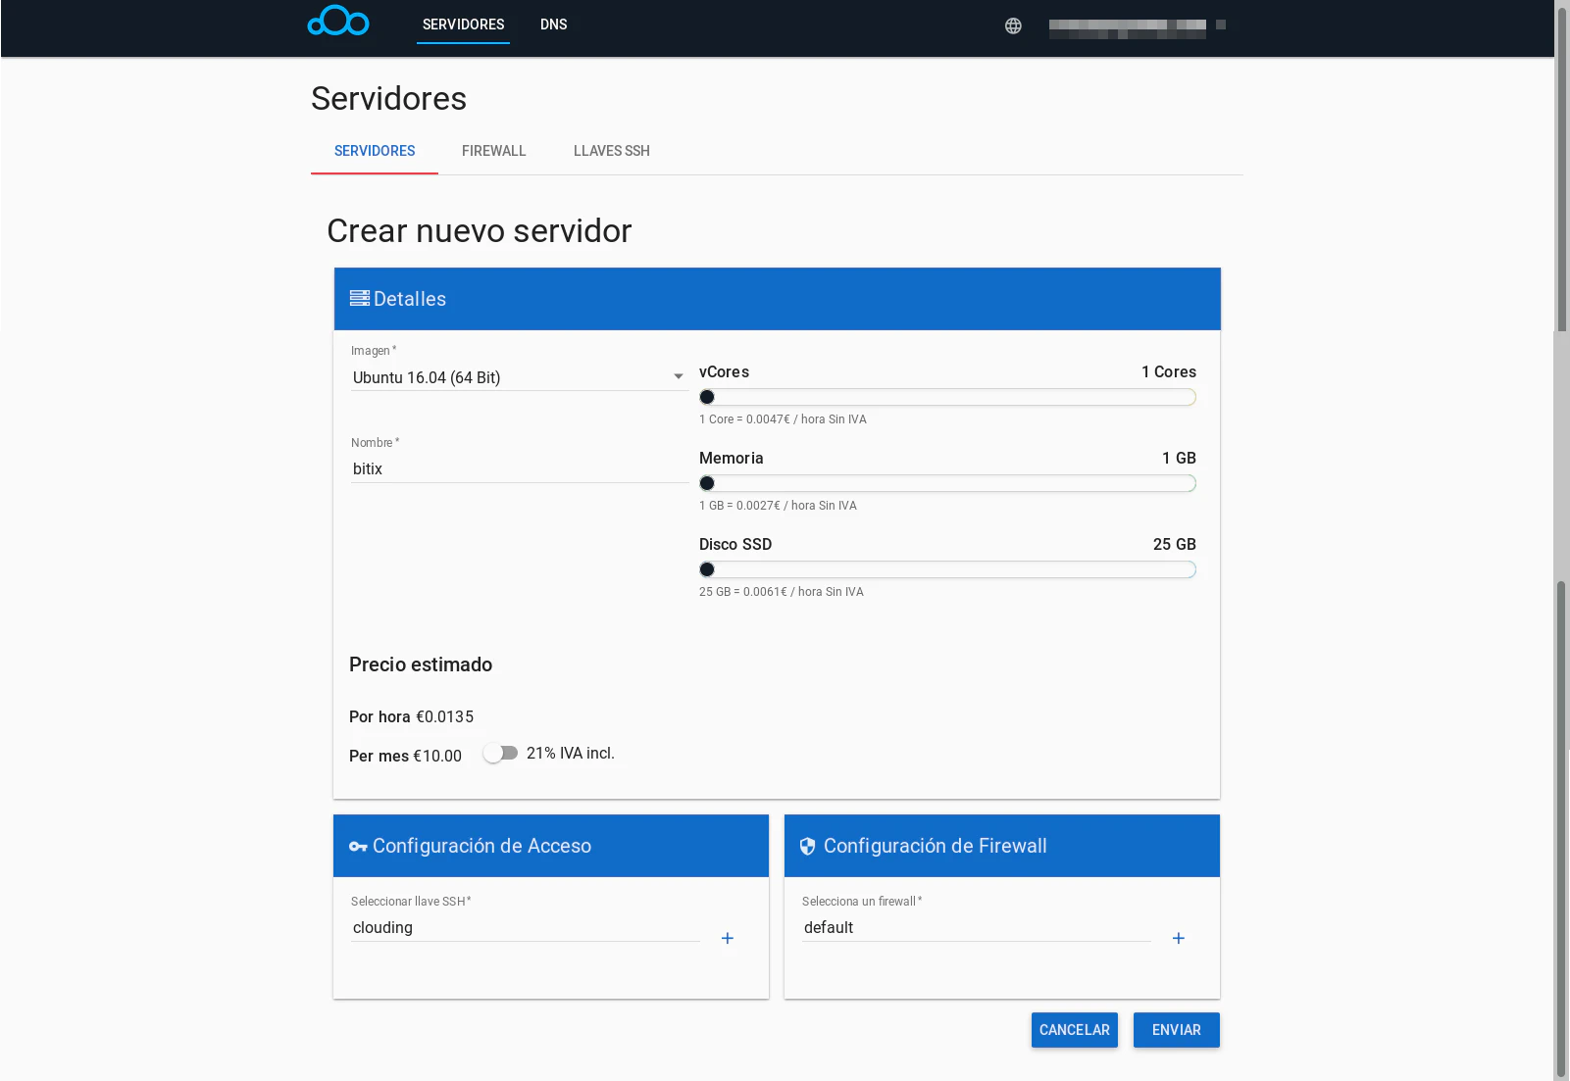The height and width of the screenshot is (1081, 1570).
Task: Click the Clouding logo in the header
Action: pyautogui.click(x=338, y=22)
